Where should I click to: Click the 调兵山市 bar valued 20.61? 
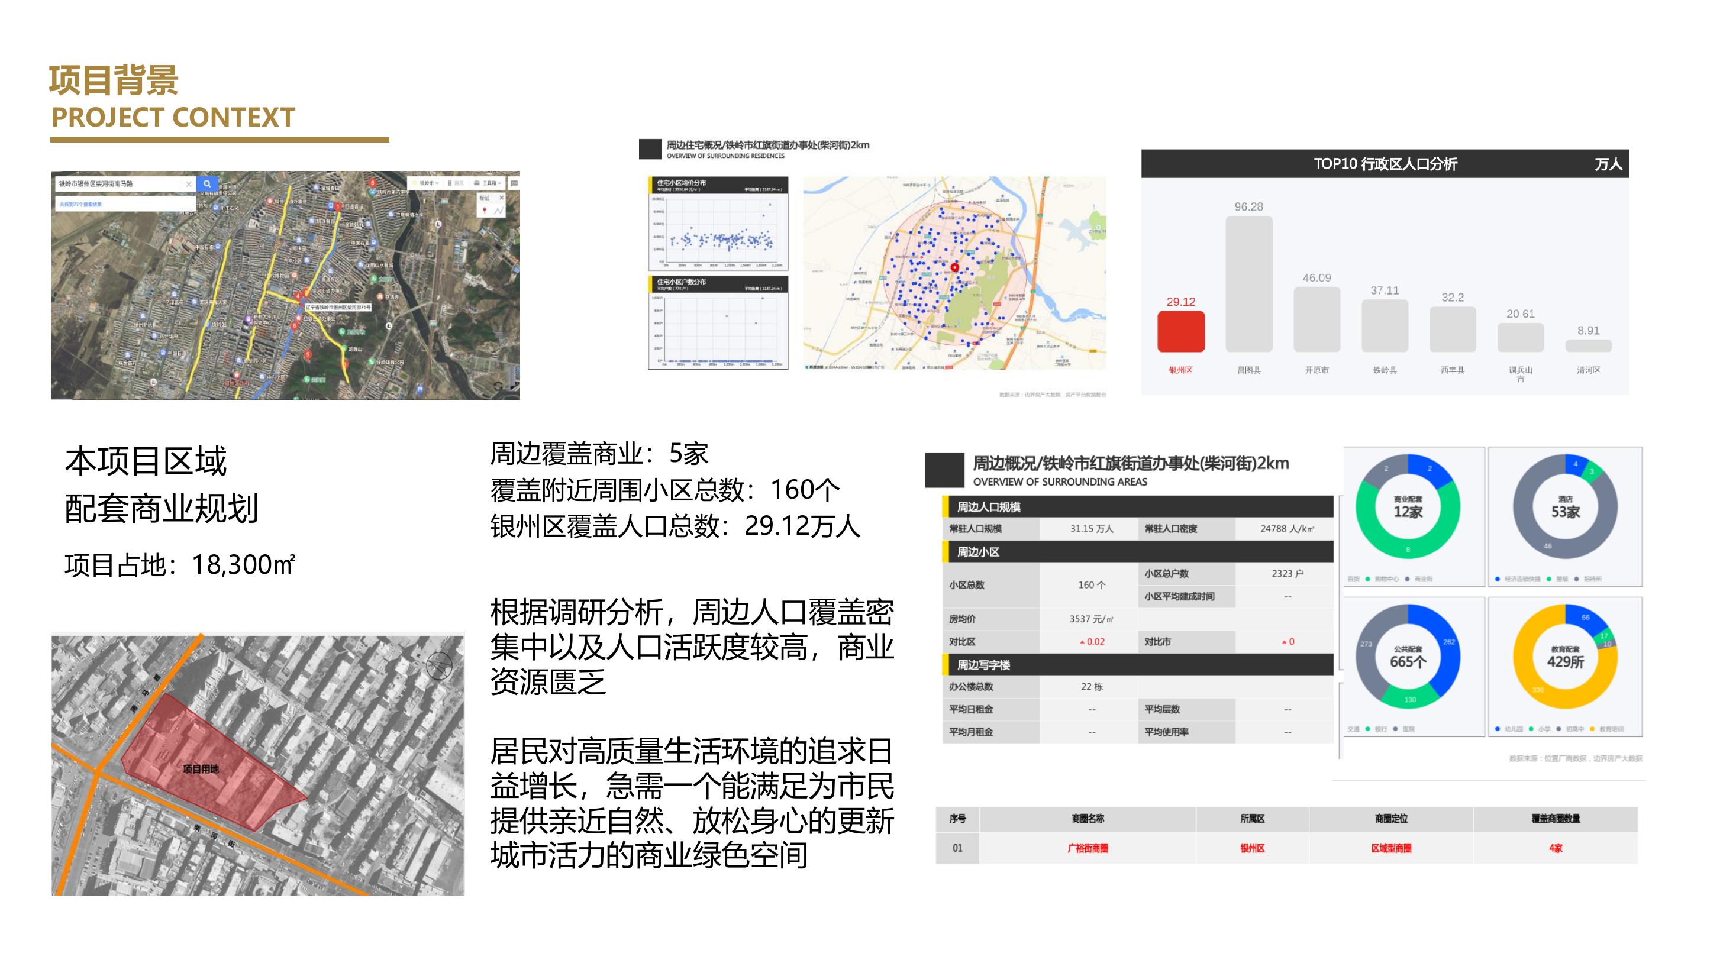[1521, 337]
